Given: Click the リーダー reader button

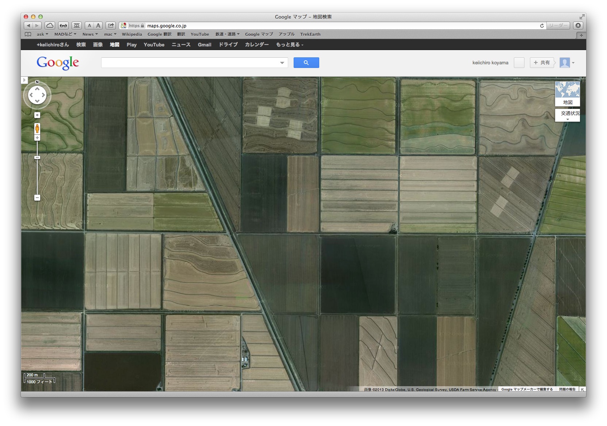Looking at the screenshot, I should [x=558, y=26].
